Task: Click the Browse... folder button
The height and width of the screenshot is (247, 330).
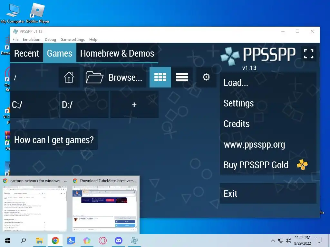Action: click(114, 77)
